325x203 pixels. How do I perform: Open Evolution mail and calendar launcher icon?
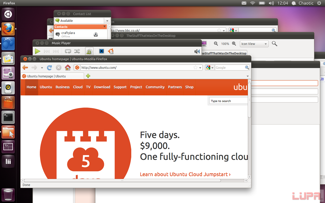(8, 58)
